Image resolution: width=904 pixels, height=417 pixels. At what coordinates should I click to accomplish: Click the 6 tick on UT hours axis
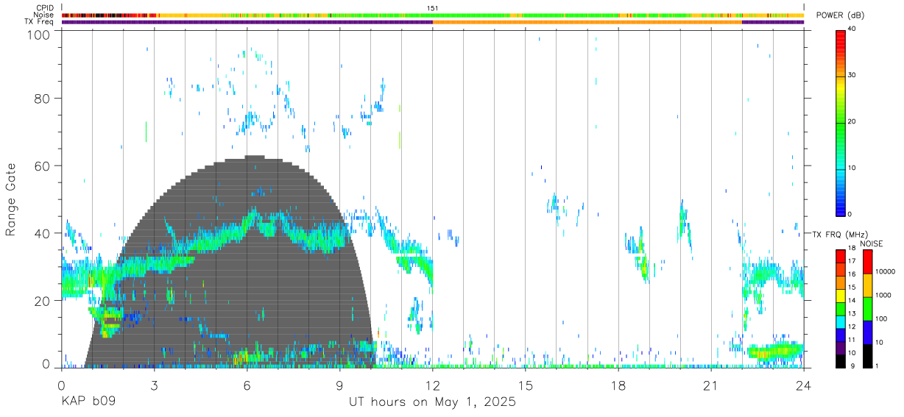click(247, 385)
